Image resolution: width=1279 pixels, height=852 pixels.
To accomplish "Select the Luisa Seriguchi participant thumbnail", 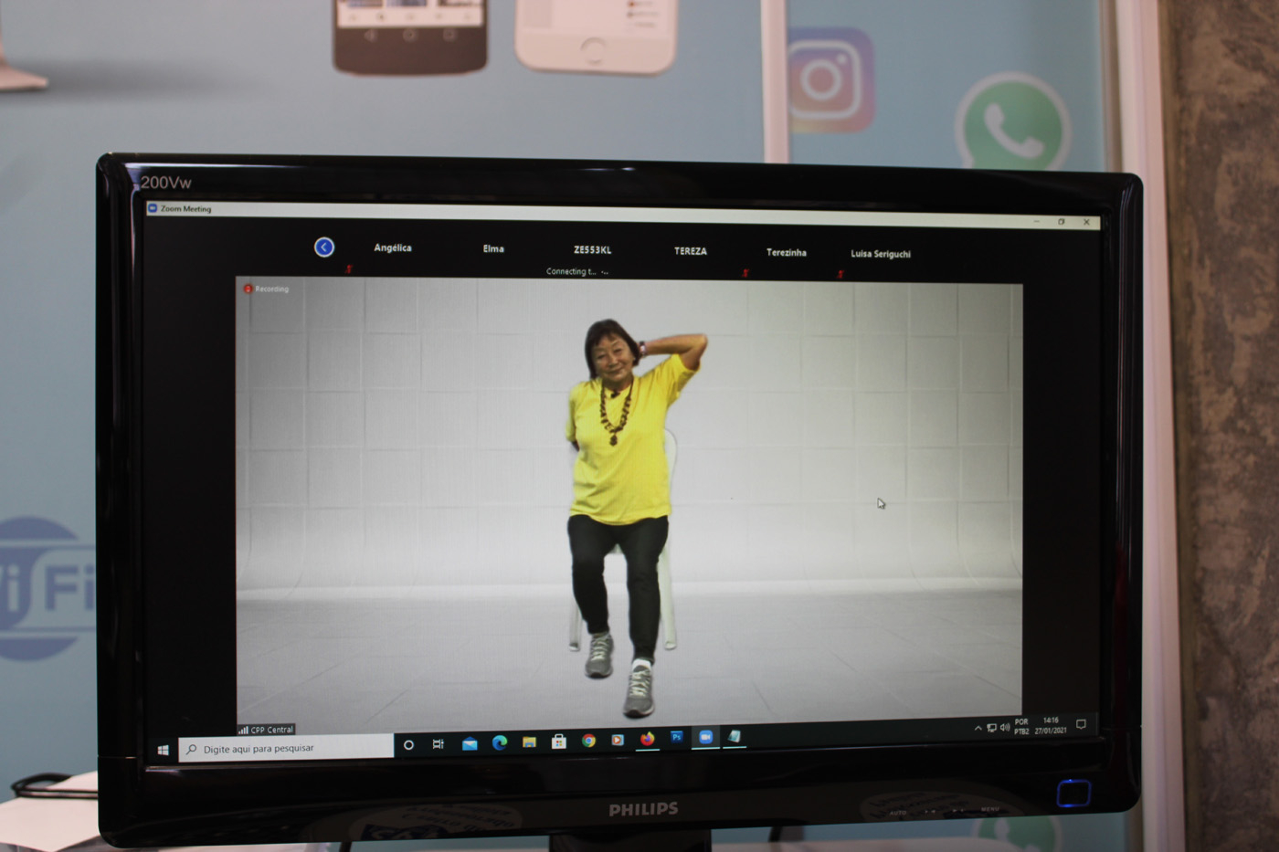I will (x=880, y=254).
